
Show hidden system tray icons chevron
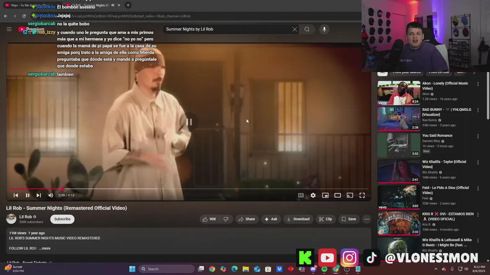click(436, 269)
